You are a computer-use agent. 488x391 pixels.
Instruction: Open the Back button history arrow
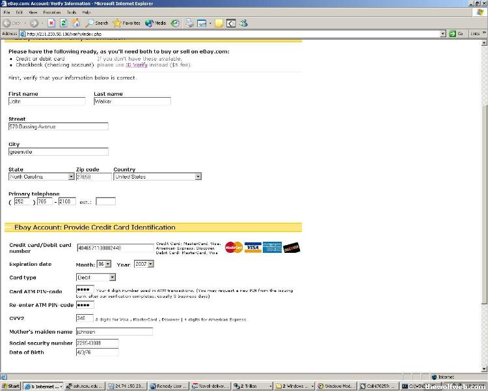(25, 23)
